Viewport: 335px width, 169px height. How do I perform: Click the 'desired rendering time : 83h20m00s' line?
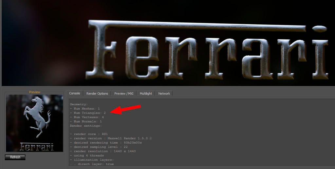pyautogui.click(x=106, y=143)
